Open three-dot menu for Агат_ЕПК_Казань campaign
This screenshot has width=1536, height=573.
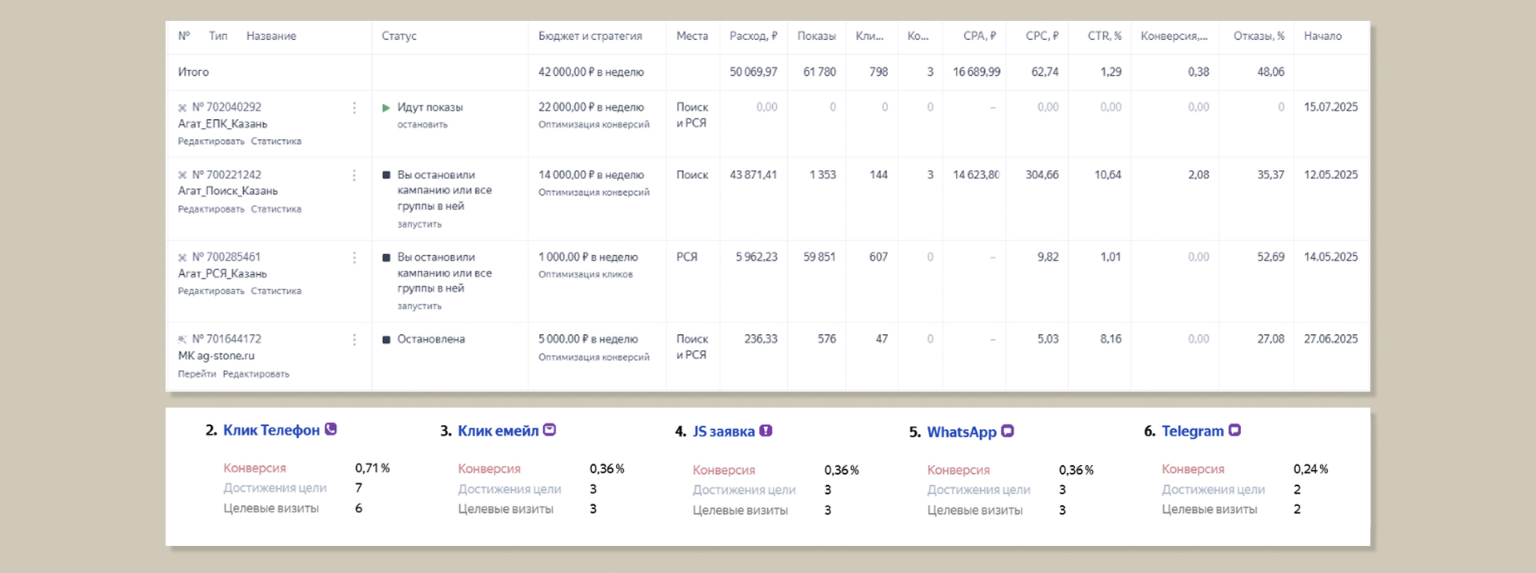point(354,108)
